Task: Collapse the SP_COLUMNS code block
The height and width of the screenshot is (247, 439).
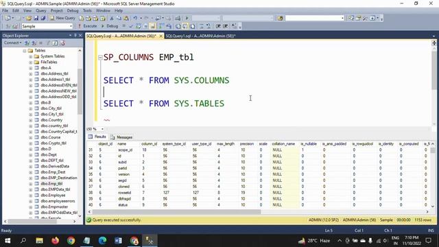Action: pyautogui.click(x=100, y=58)
